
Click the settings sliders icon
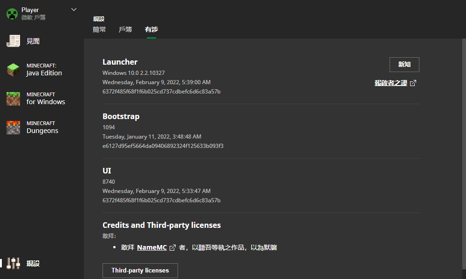point(13,263)
